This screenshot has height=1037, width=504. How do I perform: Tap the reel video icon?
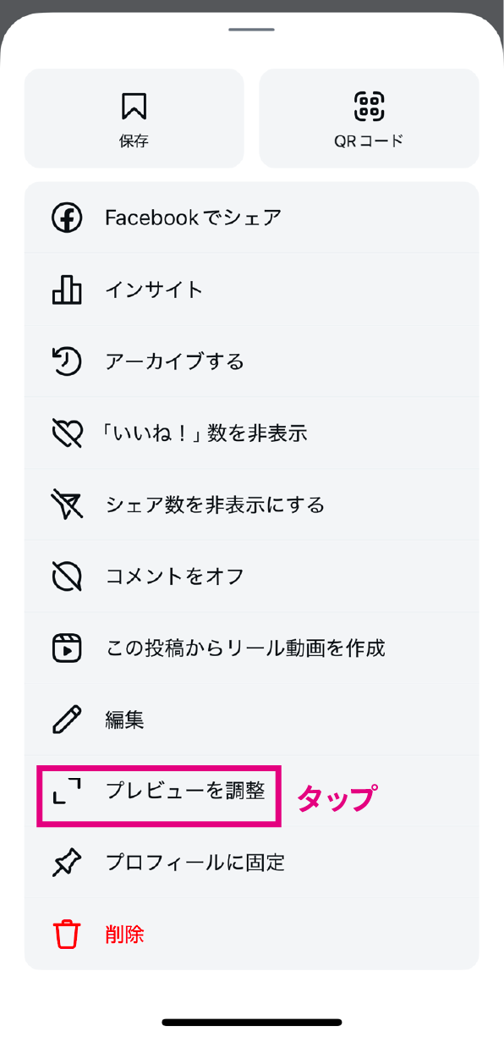67,648
